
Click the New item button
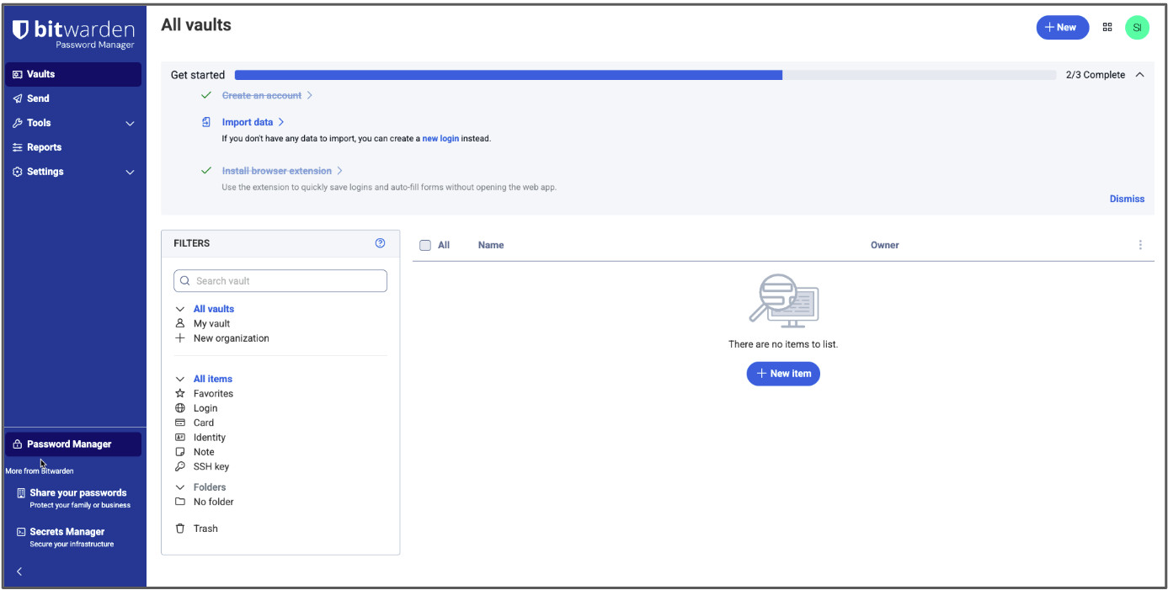(x=783, y=373)
